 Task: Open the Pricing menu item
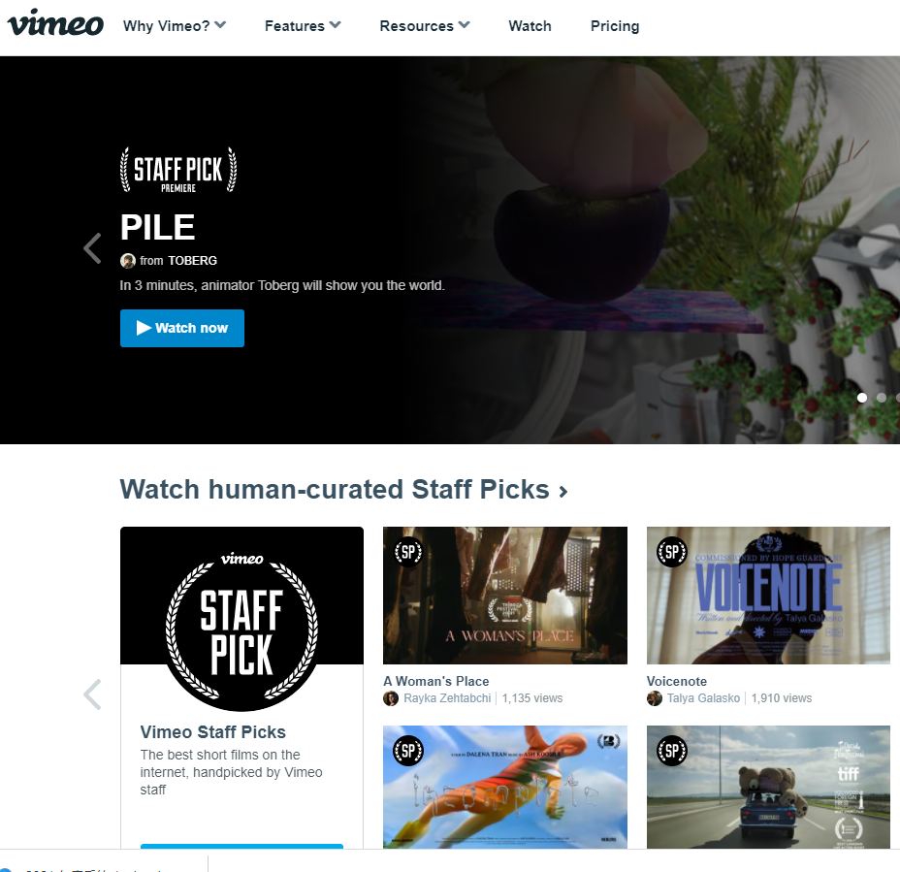pyautogui.click(x=615, y=26)
